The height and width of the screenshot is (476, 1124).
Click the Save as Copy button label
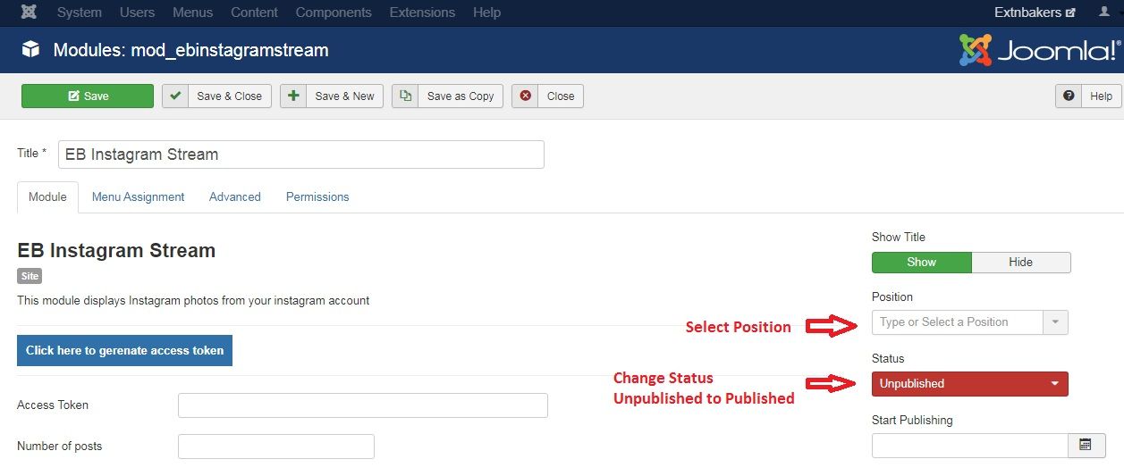click(461, 96)
